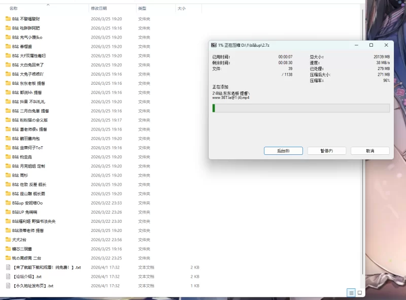Click the 暂停(P) pause button
This screenshot has width=406, height=300.
pyautogui.click(x=326, y=151)
